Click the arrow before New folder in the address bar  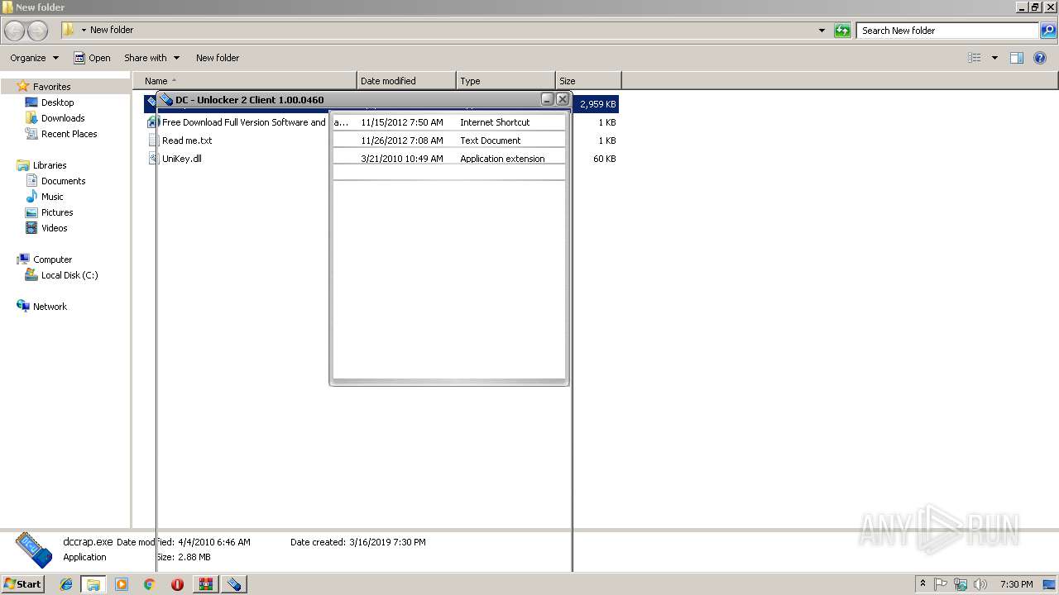click(83, 30)
